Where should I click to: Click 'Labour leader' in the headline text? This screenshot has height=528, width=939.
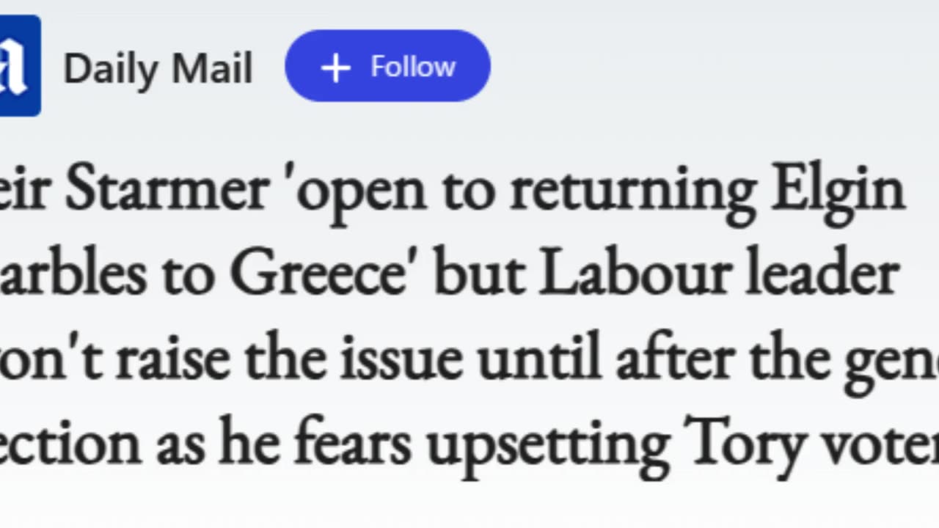click(x=719, y=274)
